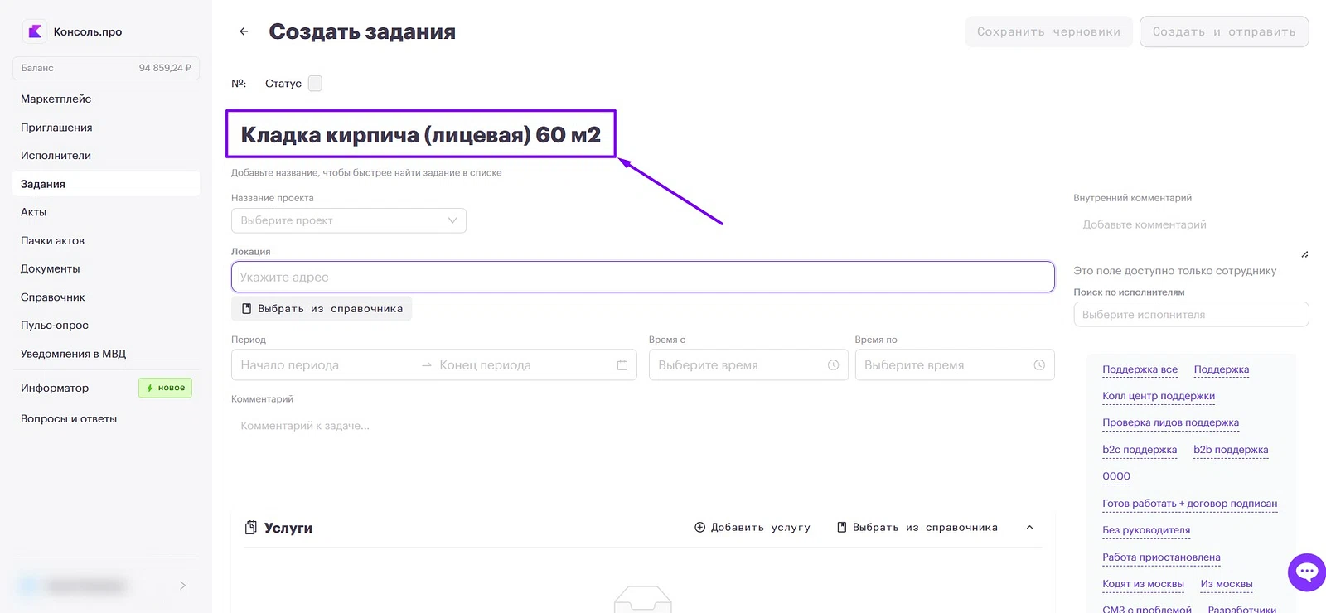The height and width of the screenshot is (613, 1326).
Task: Click the calendar icon in period field
Action: [x=622, y=365]
